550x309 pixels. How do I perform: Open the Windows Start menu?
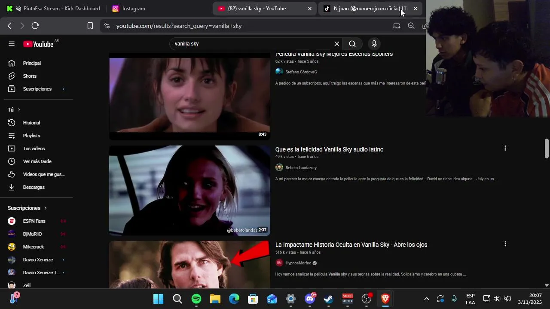159,299
